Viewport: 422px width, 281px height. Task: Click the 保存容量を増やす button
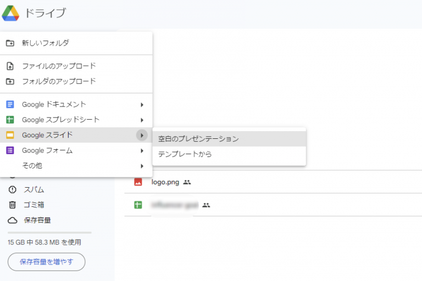46,262
